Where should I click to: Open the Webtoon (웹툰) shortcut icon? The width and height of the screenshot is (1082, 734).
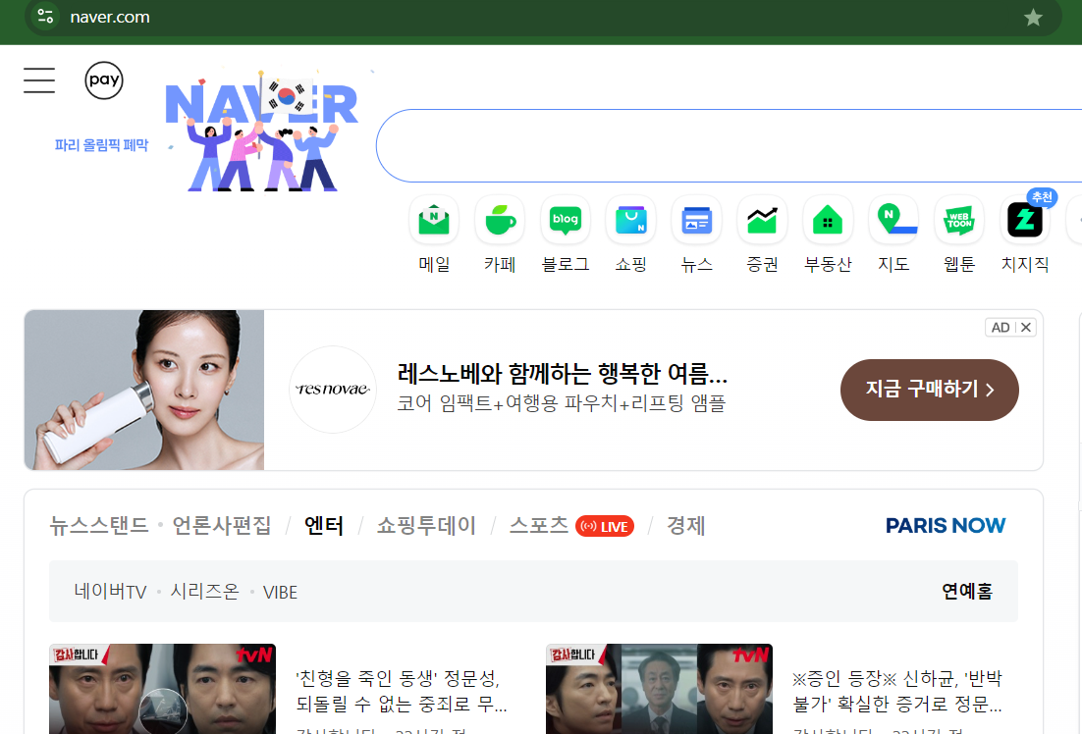(x=959, y=220)
